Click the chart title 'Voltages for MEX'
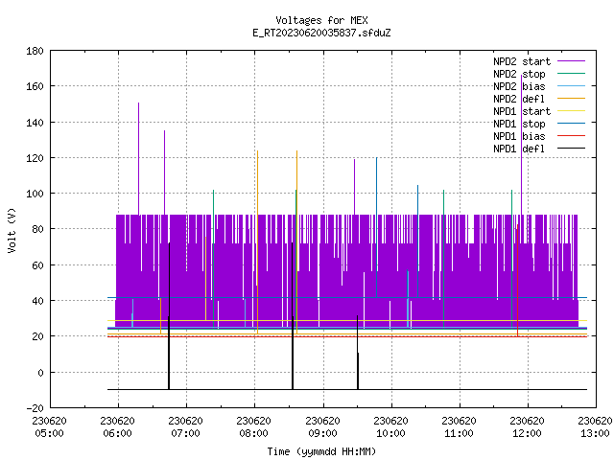The height and width of the screenshot is (460, 614). click(x=321, y=20)
